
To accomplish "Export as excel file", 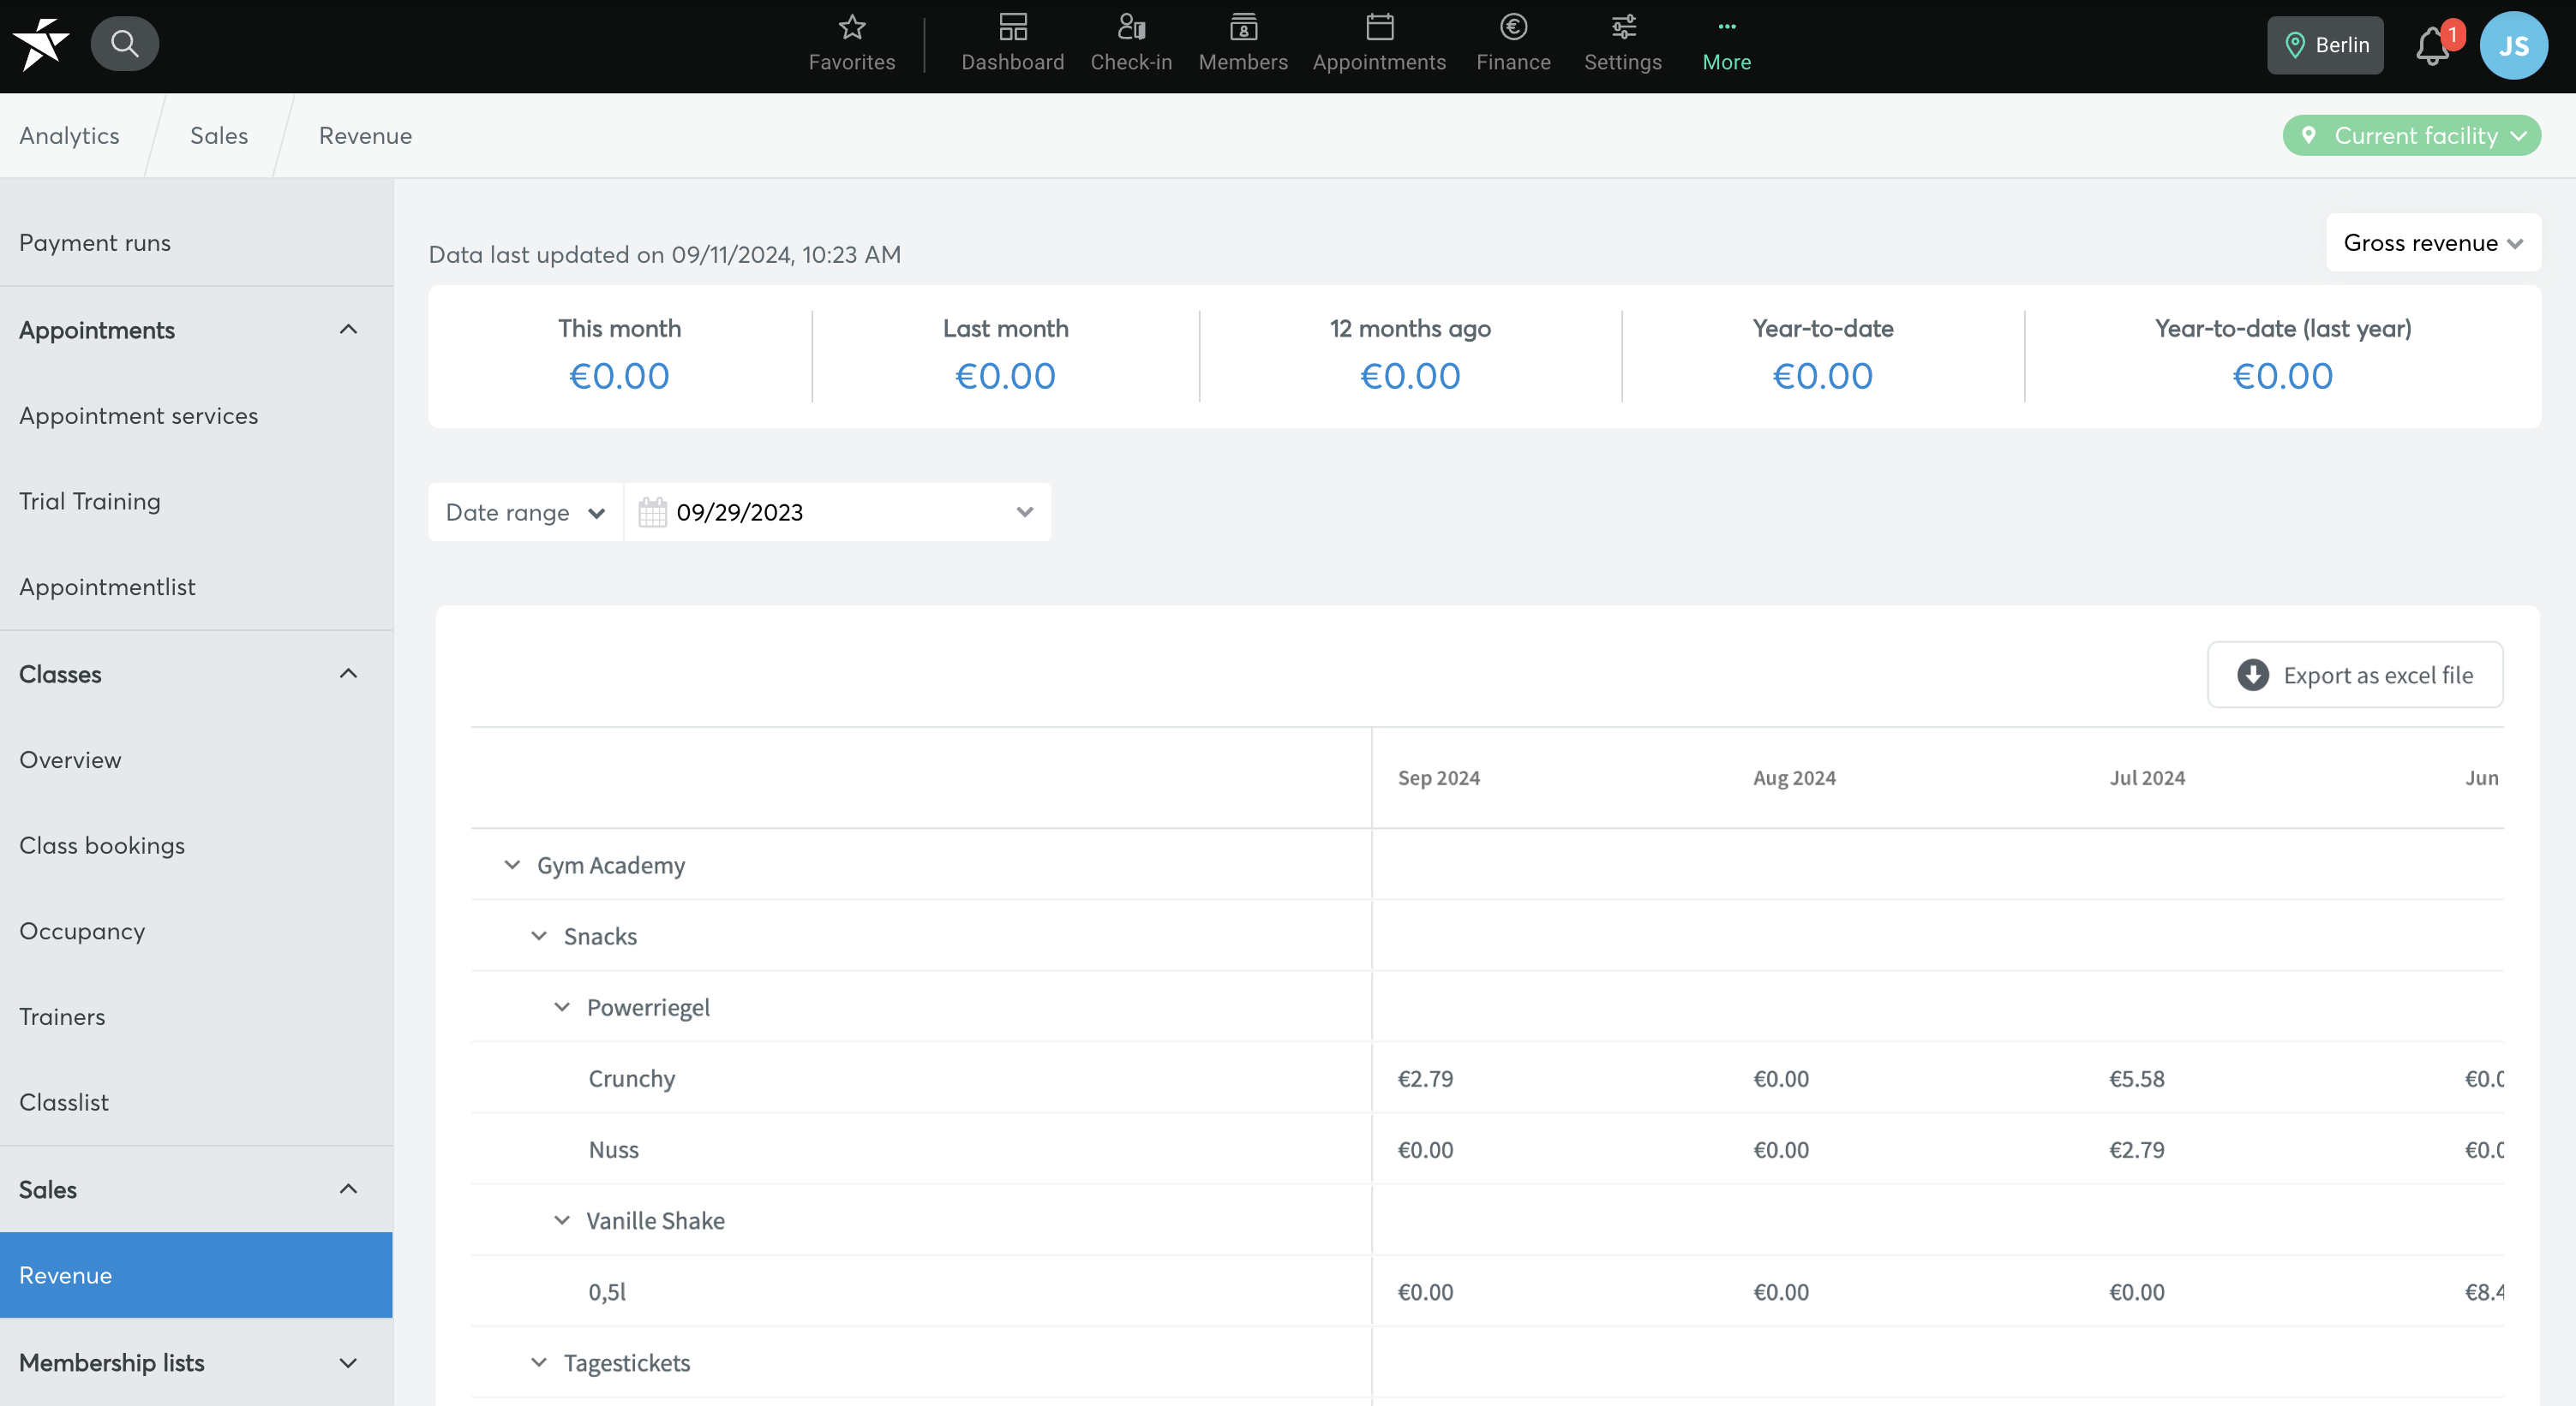I will 2355,676.
